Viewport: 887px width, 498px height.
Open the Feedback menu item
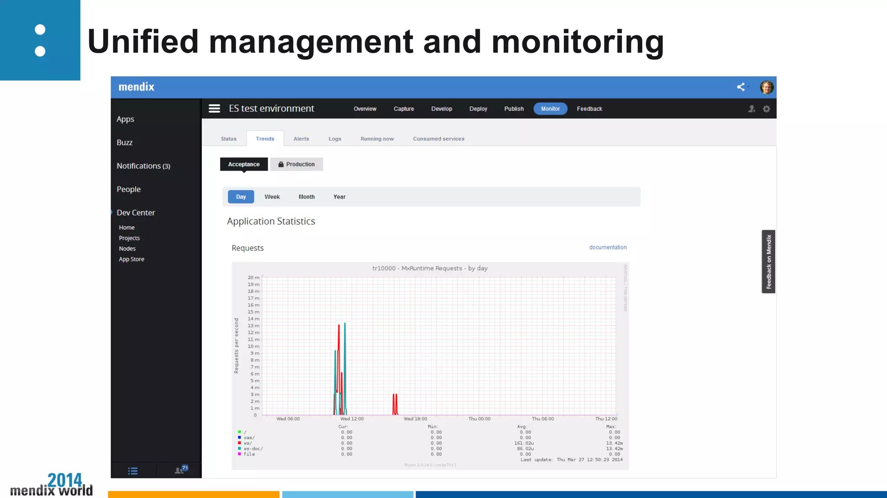point(589,109)
